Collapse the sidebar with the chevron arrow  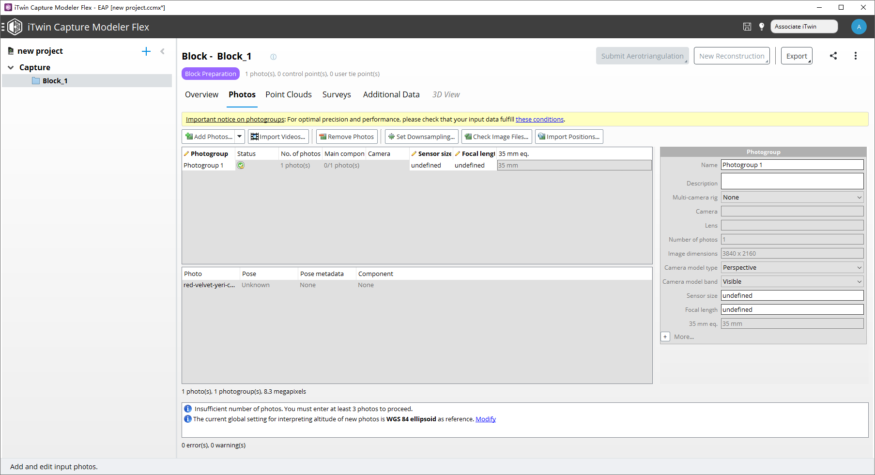click(x=163, y=51)
